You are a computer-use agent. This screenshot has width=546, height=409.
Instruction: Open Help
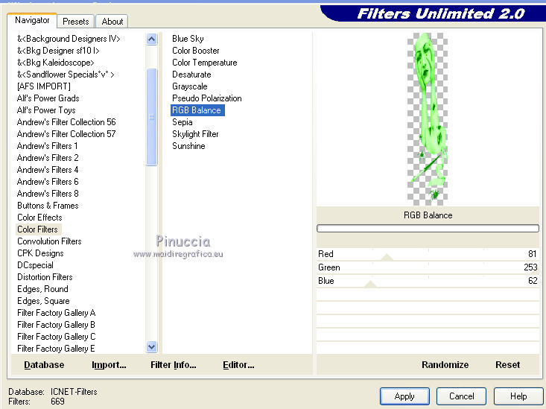518,396
